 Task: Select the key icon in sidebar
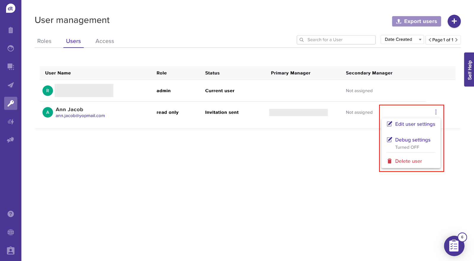(11, 103)
